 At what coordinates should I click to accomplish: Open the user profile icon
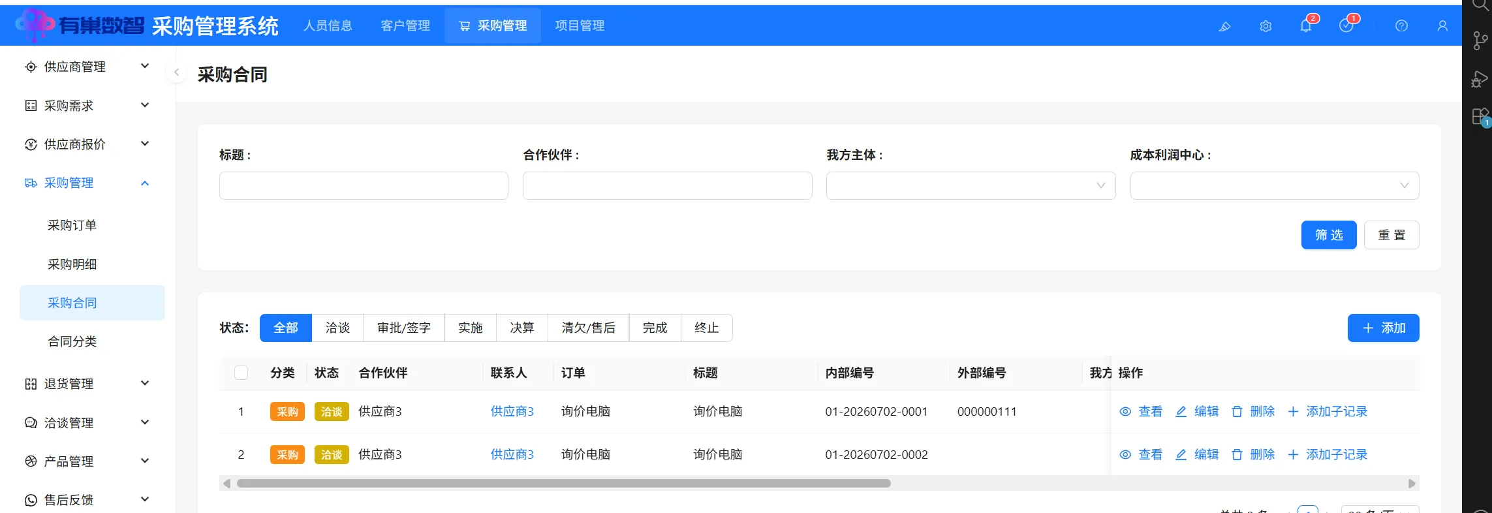(x=1442, y=26)
